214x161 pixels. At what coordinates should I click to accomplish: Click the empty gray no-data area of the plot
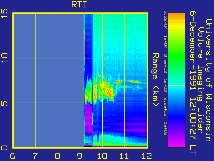point(48,80)
